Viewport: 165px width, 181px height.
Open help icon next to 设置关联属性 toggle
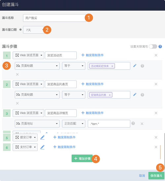[160, 46]
